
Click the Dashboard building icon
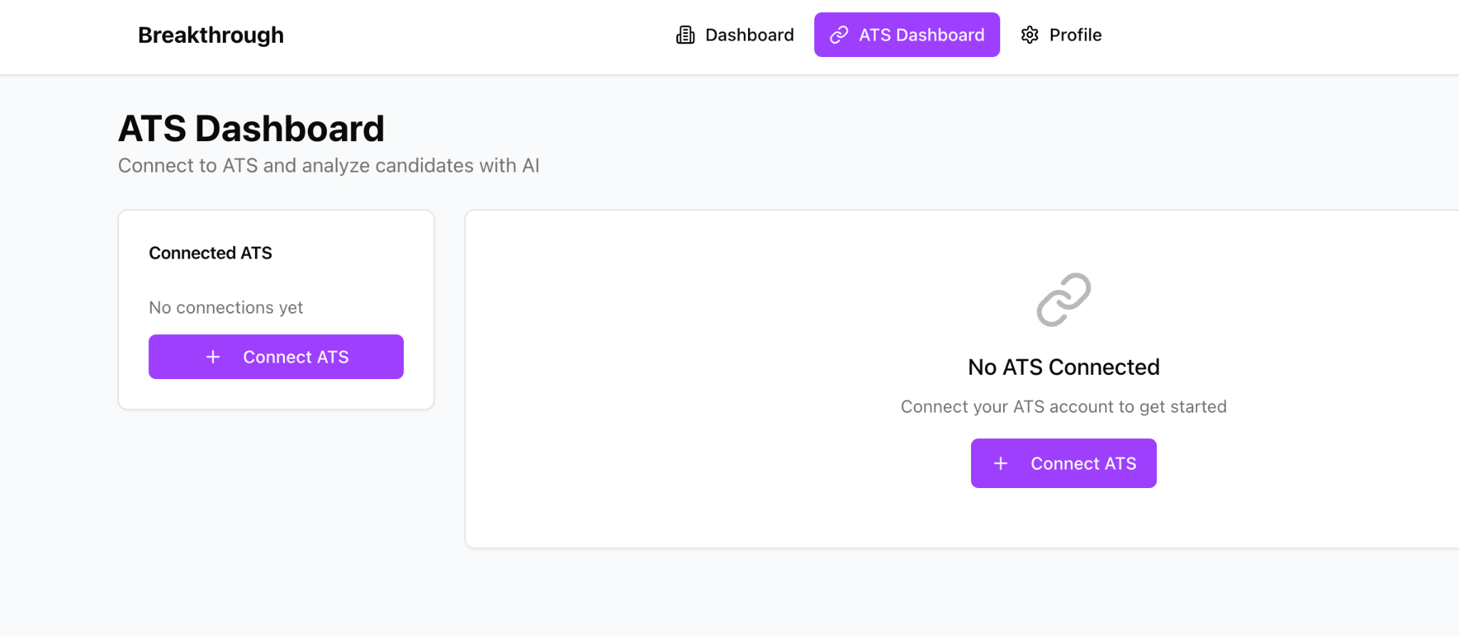685,35
